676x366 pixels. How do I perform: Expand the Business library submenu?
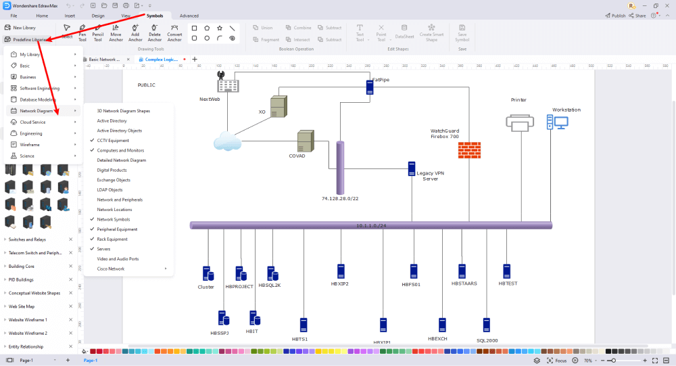[43, 77]
